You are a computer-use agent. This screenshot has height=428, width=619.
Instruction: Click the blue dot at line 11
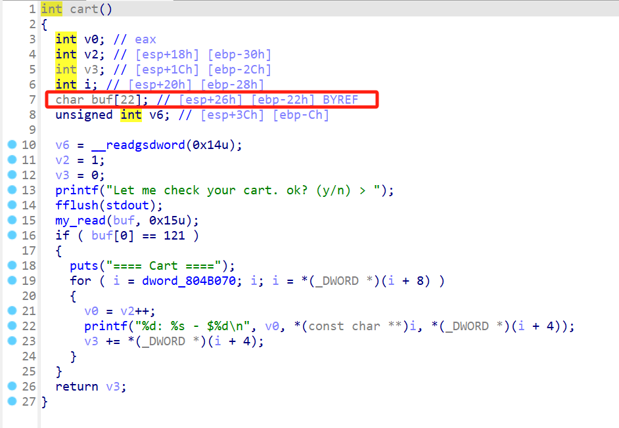tap(11, 160)
